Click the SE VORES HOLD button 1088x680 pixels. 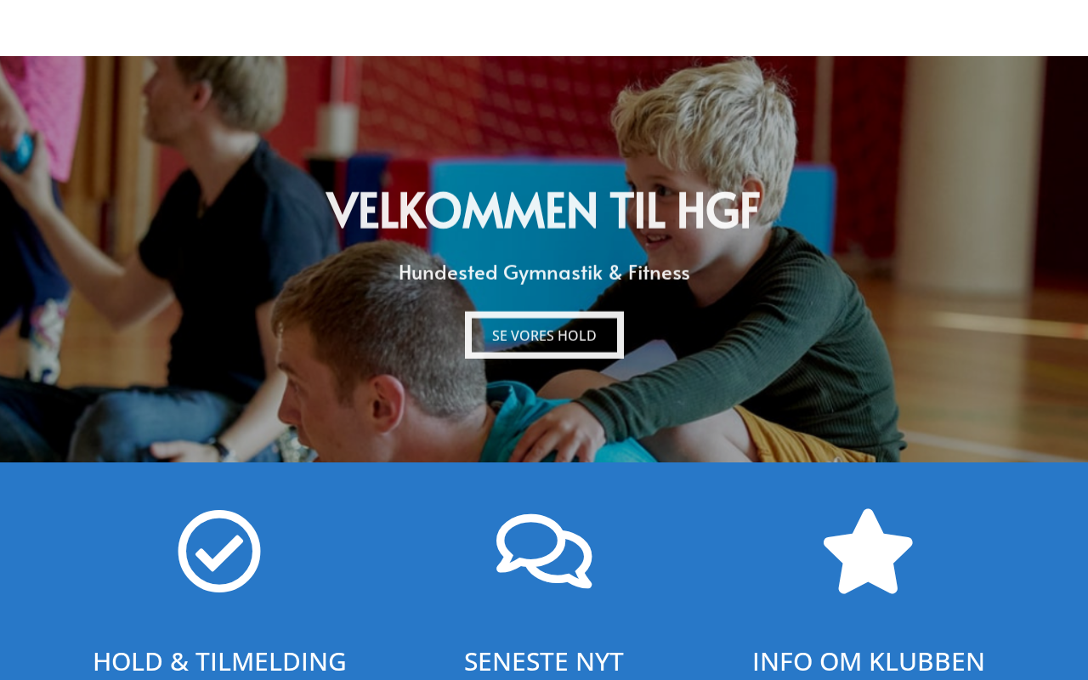point(544,335)
